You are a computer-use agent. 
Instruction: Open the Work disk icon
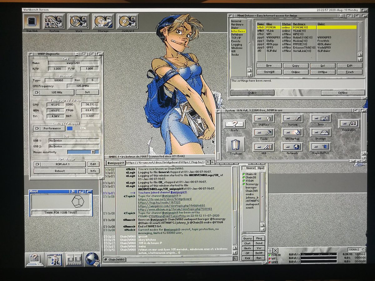(x=78, y=22)
